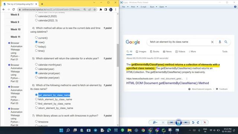Go to next image in Photo Viewer

coord(186,122)
